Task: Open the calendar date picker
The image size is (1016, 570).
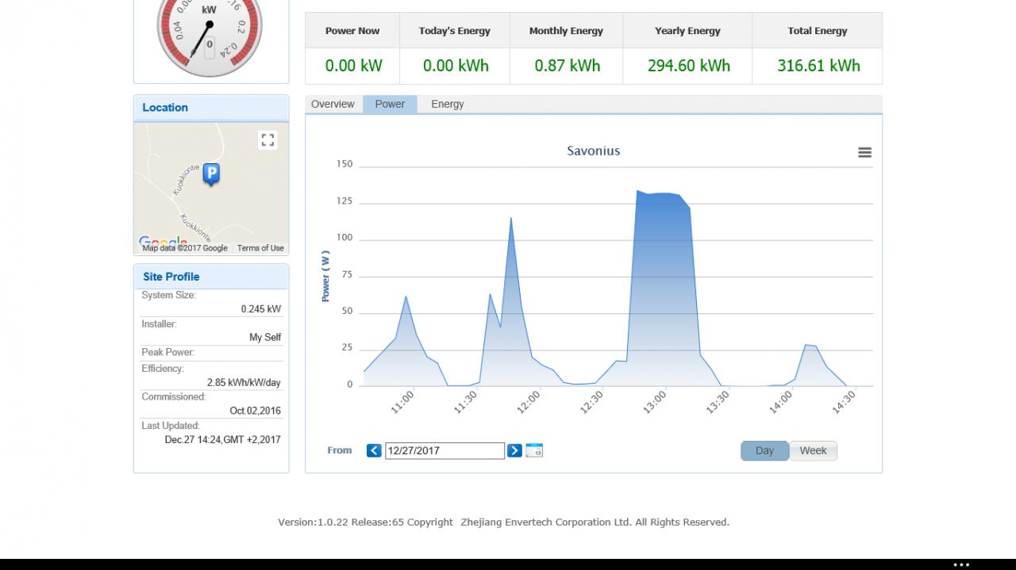Action: 534,450
